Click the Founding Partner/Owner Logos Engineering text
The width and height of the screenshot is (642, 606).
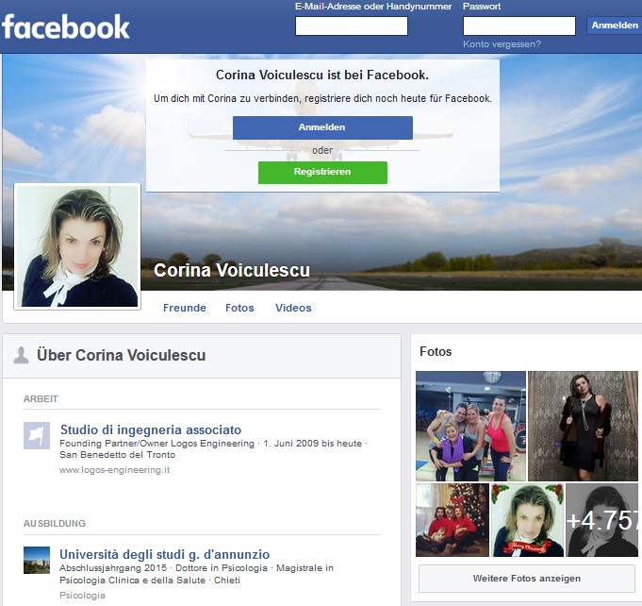pos(156,444)
